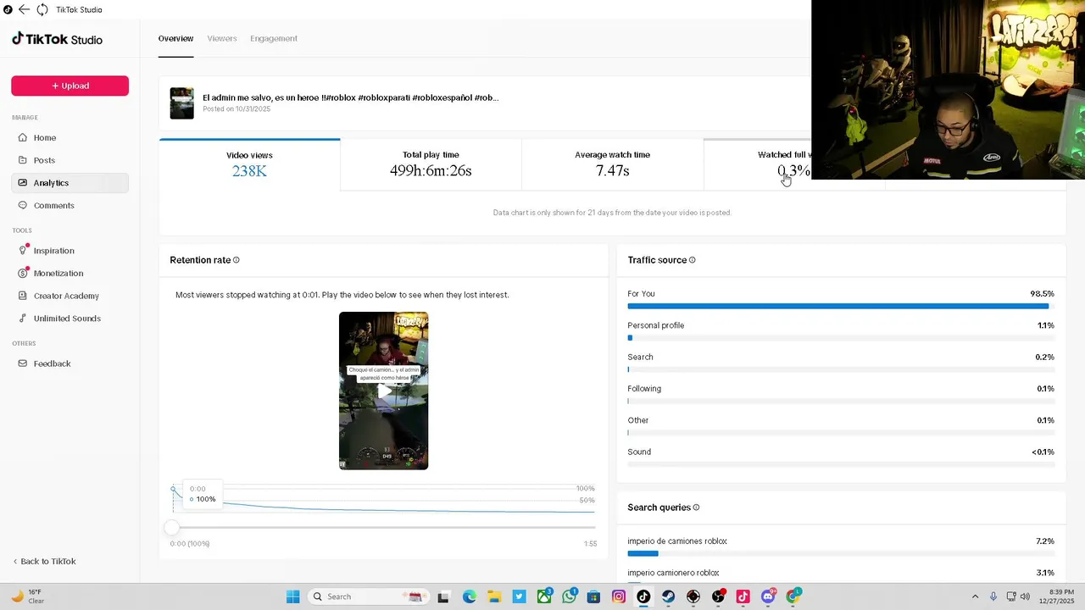Open Xbox app from taskbar
Image resolution: width=1085 pixels, height=610 pixels.
544,597
